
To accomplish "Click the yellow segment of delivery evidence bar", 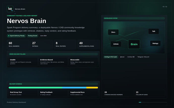I will 92,88.
